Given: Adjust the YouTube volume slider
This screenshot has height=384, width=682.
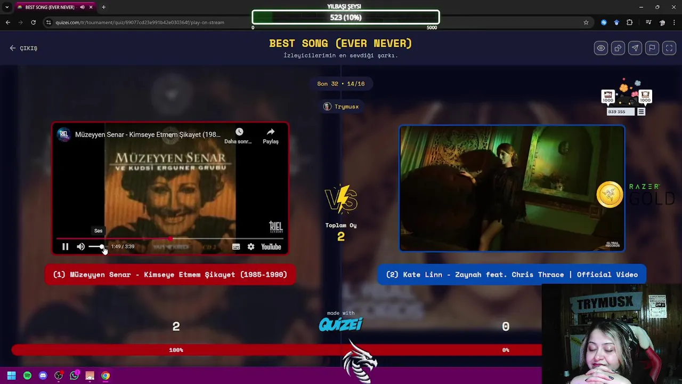Looking at the screenshot, I should click(x=97, y=246).
